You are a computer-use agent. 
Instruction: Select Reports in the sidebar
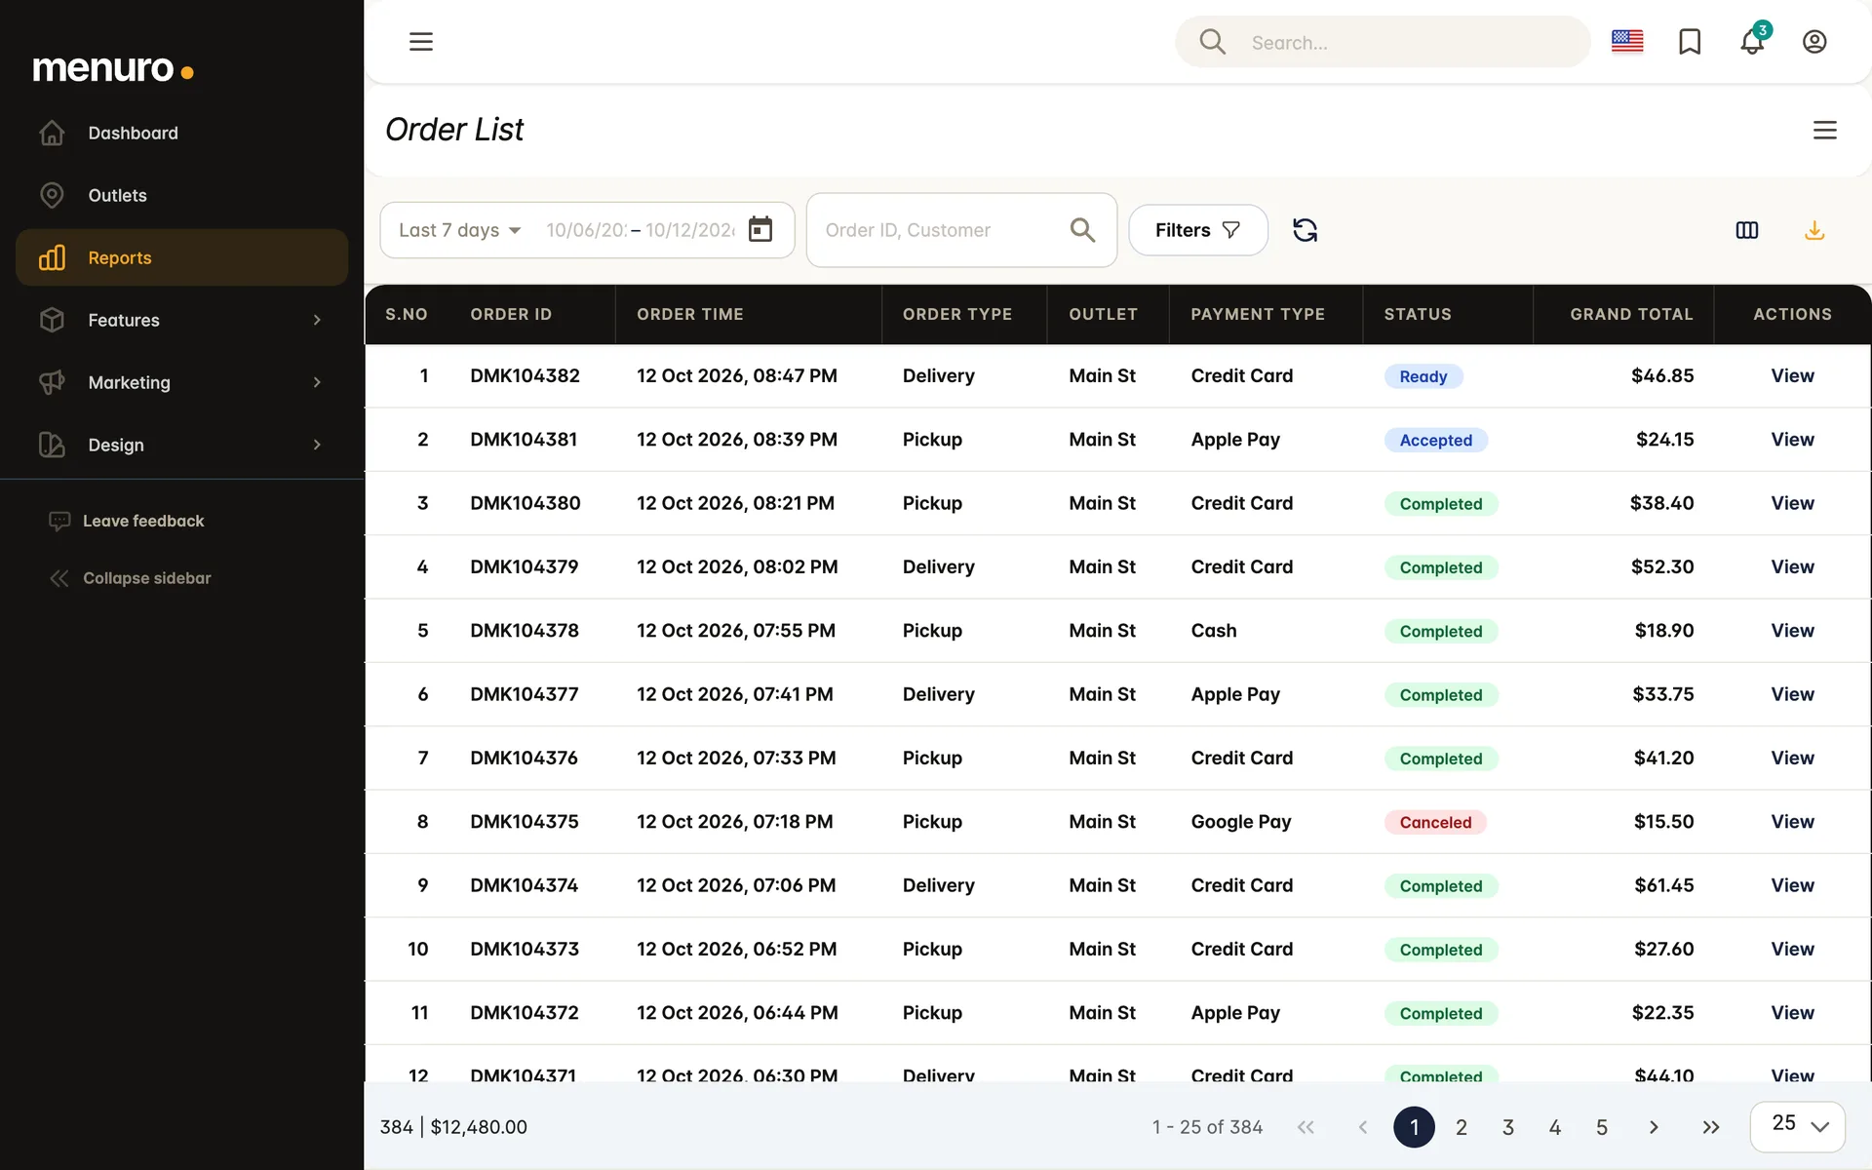[182, 257]
